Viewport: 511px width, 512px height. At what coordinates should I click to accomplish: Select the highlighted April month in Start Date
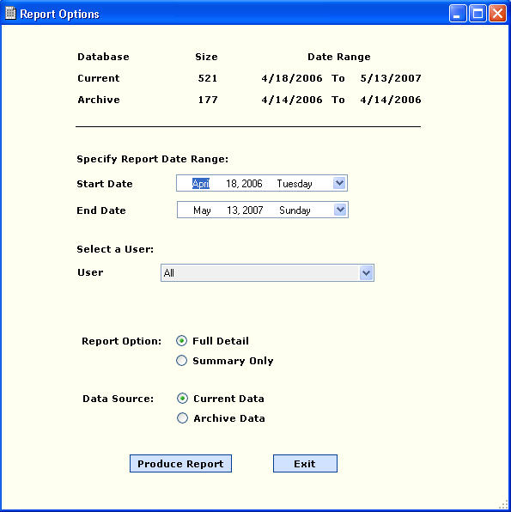coord(200,184)
